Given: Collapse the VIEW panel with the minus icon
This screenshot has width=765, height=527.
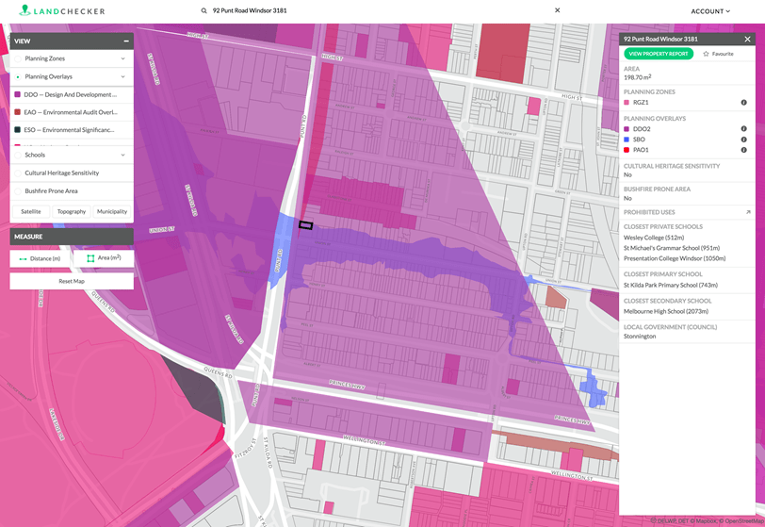Looking at the screenshot, I should pyautogui.click(x=126, y=41).
